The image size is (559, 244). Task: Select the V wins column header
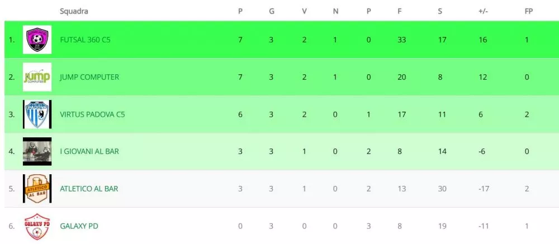(304, 11)
